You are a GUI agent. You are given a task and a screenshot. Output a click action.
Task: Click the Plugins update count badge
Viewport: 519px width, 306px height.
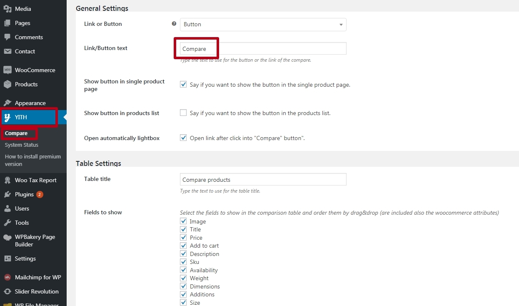click(40, 194)
